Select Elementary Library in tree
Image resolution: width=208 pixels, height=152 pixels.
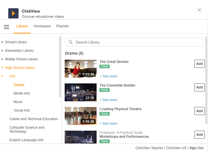(19, 51)
